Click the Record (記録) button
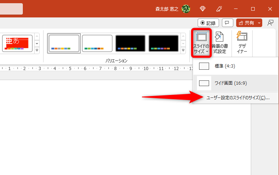This screenshot has height=175, width=279. point(208,23)
